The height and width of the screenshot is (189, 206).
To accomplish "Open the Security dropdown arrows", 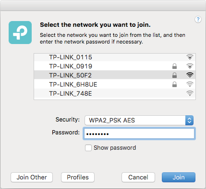I will 189,120.
